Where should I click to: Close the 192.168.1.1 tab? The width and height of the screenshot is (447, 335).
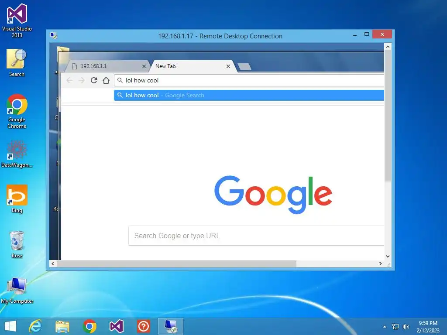[x=144, y=66]
